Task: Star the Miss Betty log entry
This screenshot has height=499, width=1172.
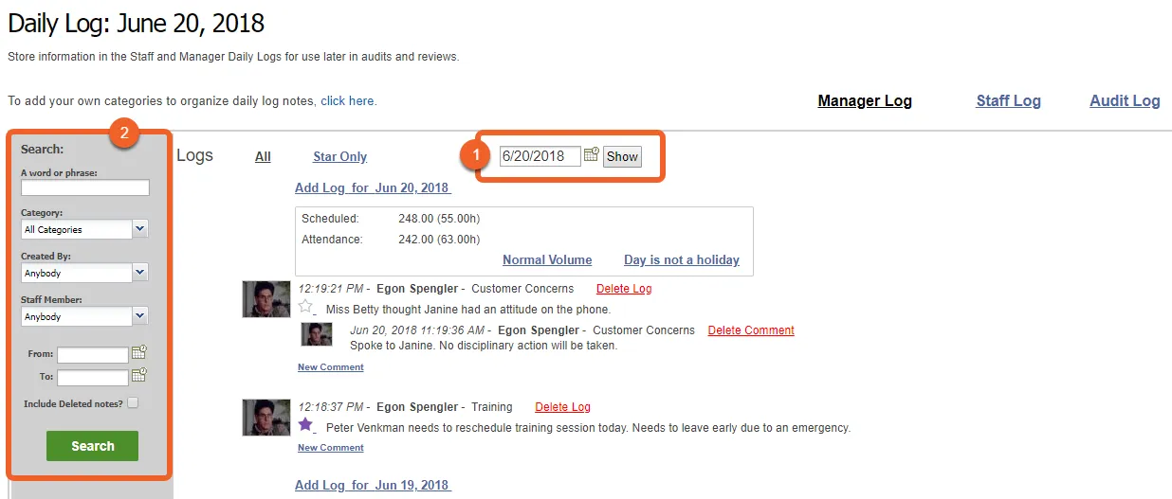Action: [x=305, y=306]
